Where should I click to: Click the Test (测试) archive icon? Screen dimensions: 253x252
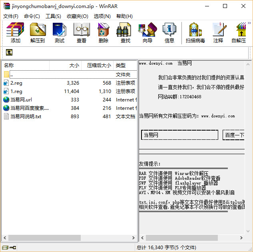click(60, 29)
